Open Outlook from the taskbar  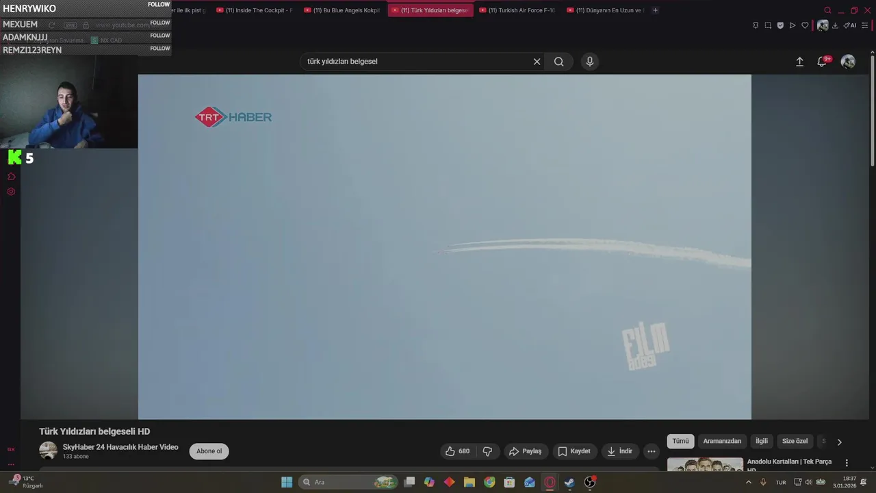coord(530,482)
